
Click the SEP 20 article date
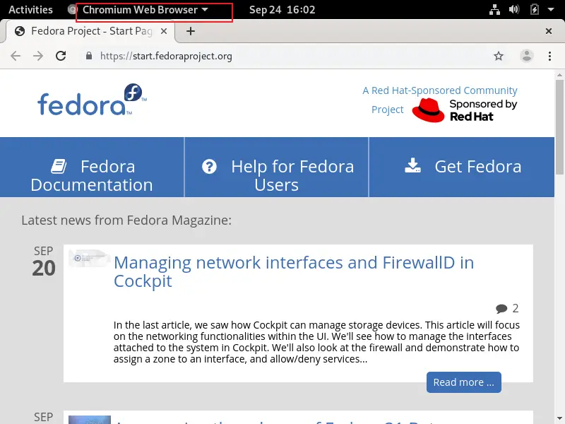44,261
